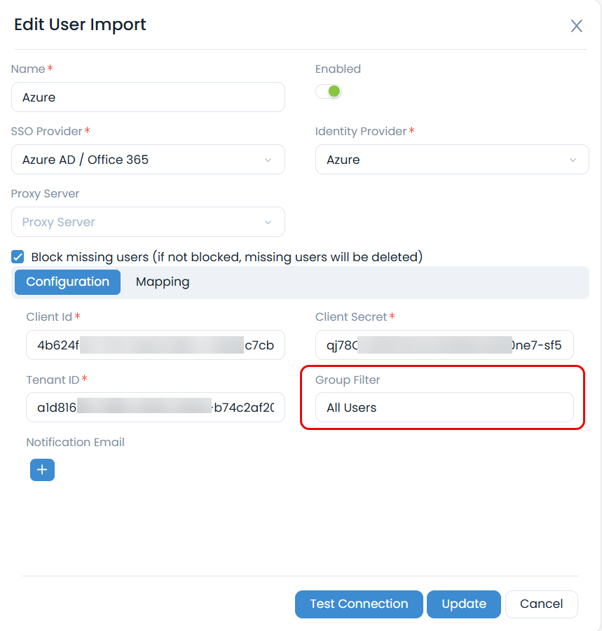Image resolution: width=602 pixels, height=631 pixels.
Task: Click into the Name input field
Action: point(148,97)
